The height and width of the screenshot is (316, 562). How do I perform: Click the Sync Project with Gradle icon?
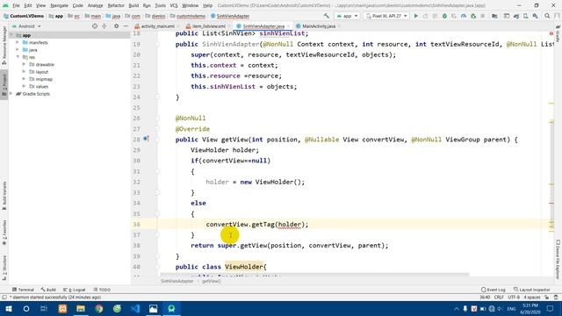[516, 16]
